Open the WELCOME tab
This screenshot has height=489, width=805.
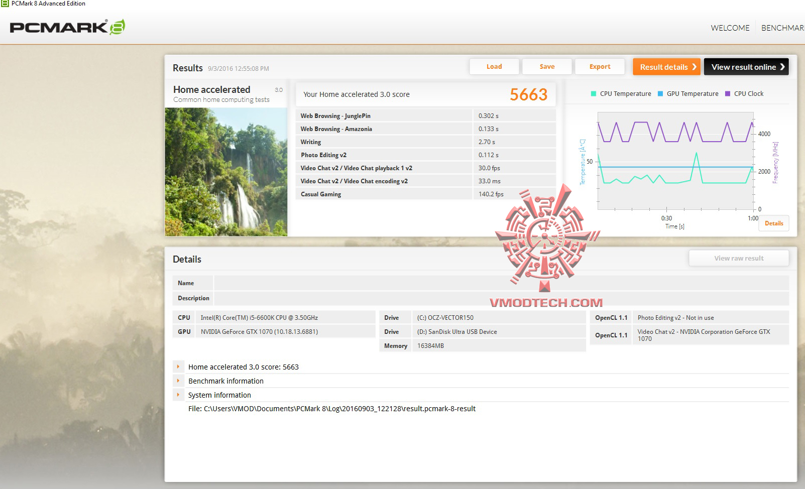[730, 28]
